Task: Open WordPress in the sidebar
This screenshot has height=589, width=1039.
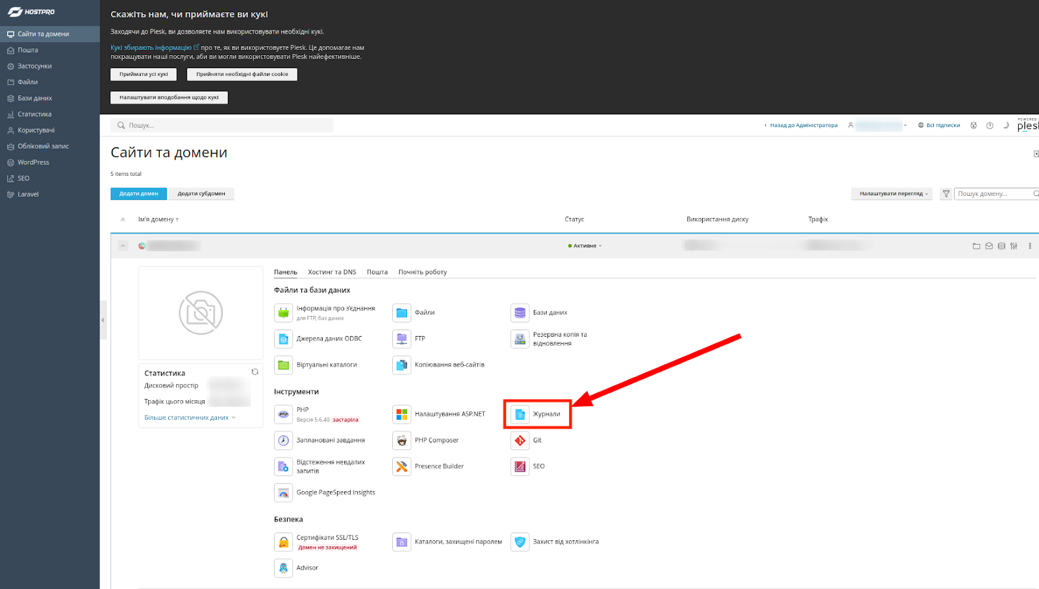Action: 50,162
